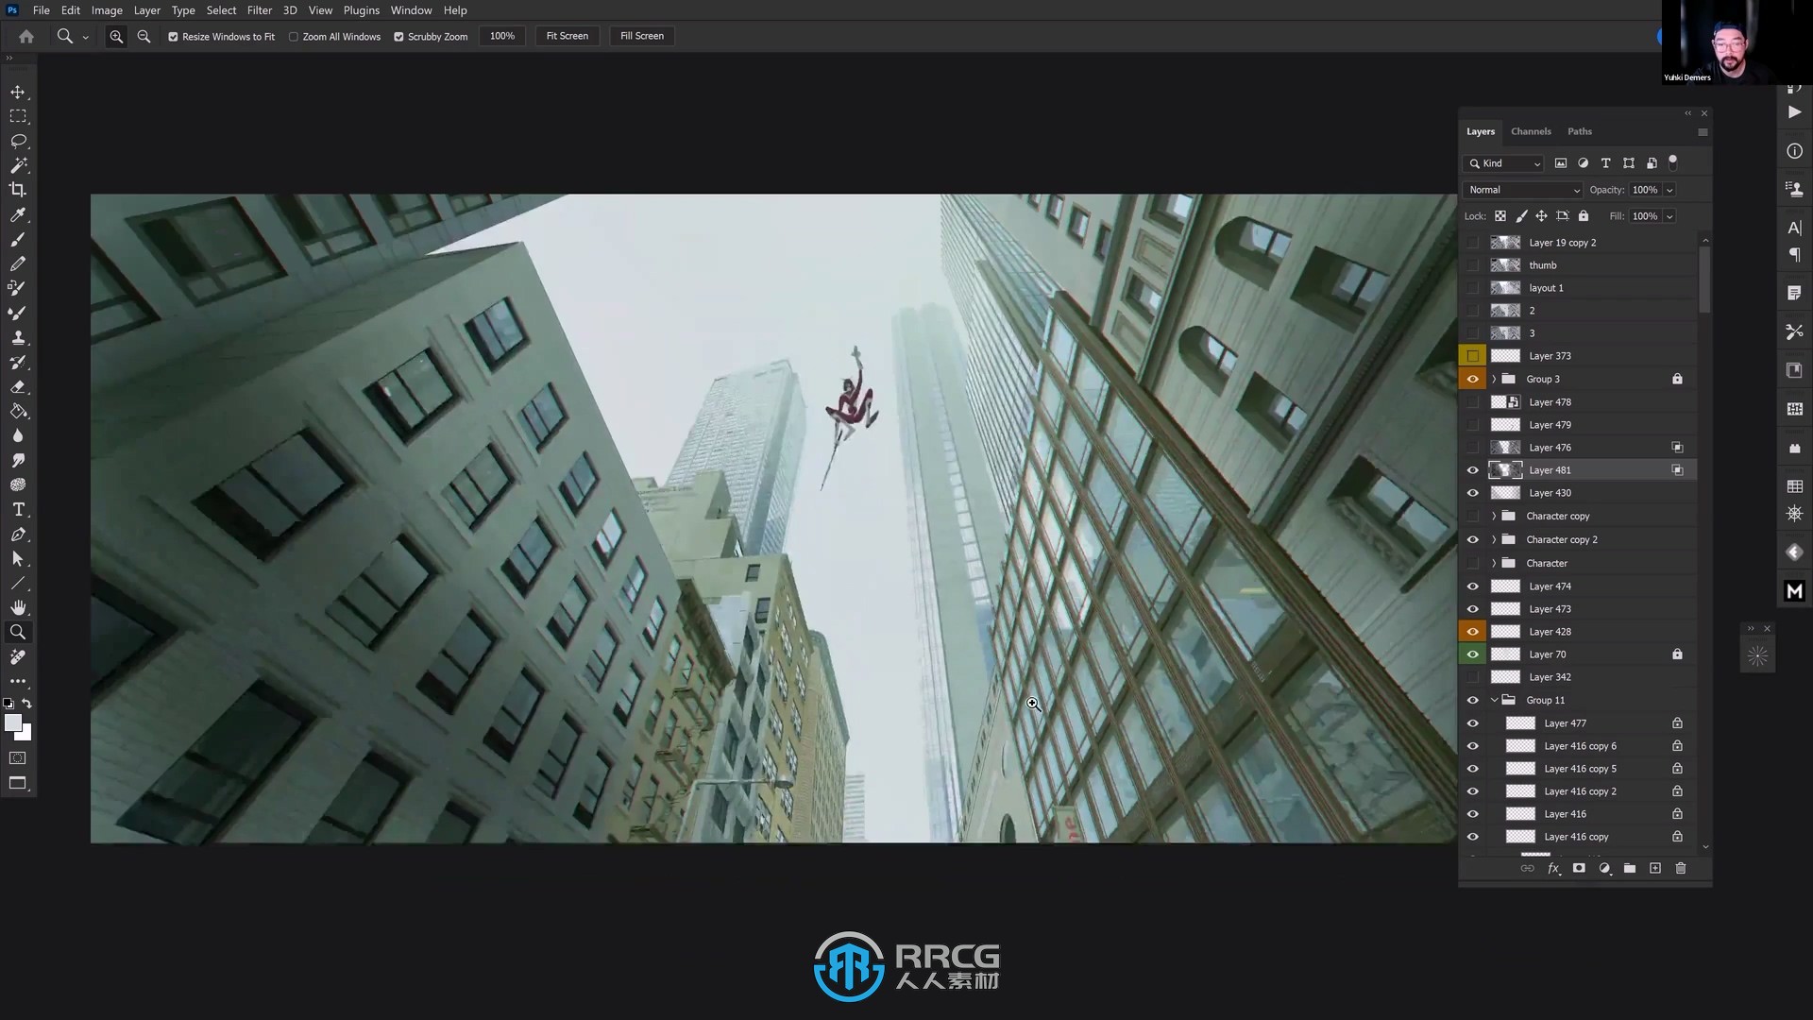Screen dimensions: 1813x1020
Task: Select Layer 416 copy 6 row
Action: 1579,746
